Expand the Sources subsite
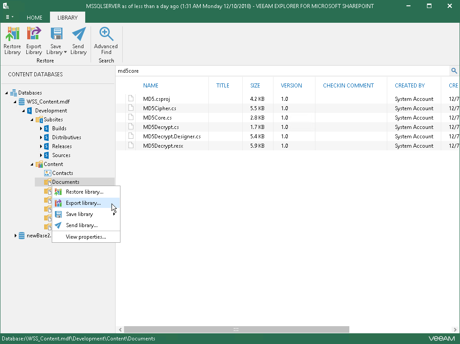The image size is (460, 344). pos(41,155)
